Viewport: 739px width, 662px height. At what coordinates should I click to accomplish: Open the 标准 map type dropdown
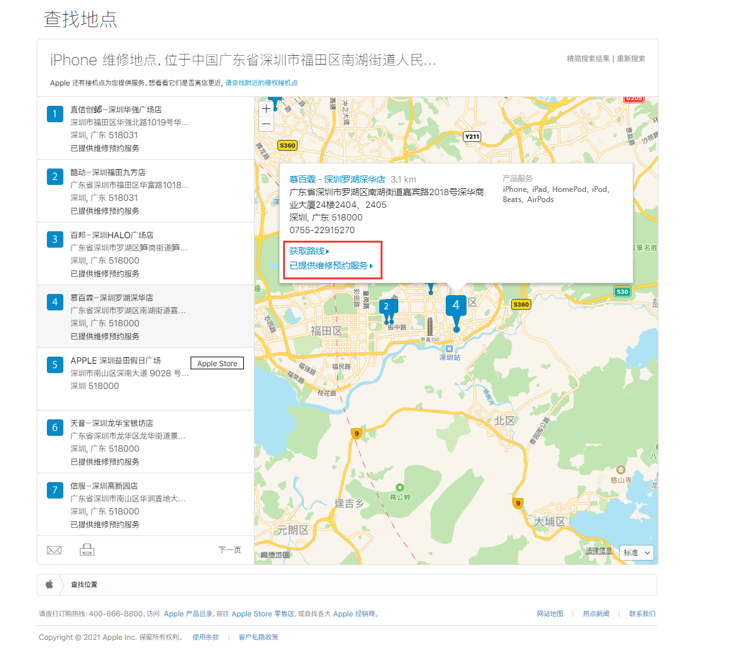[636, 552]
